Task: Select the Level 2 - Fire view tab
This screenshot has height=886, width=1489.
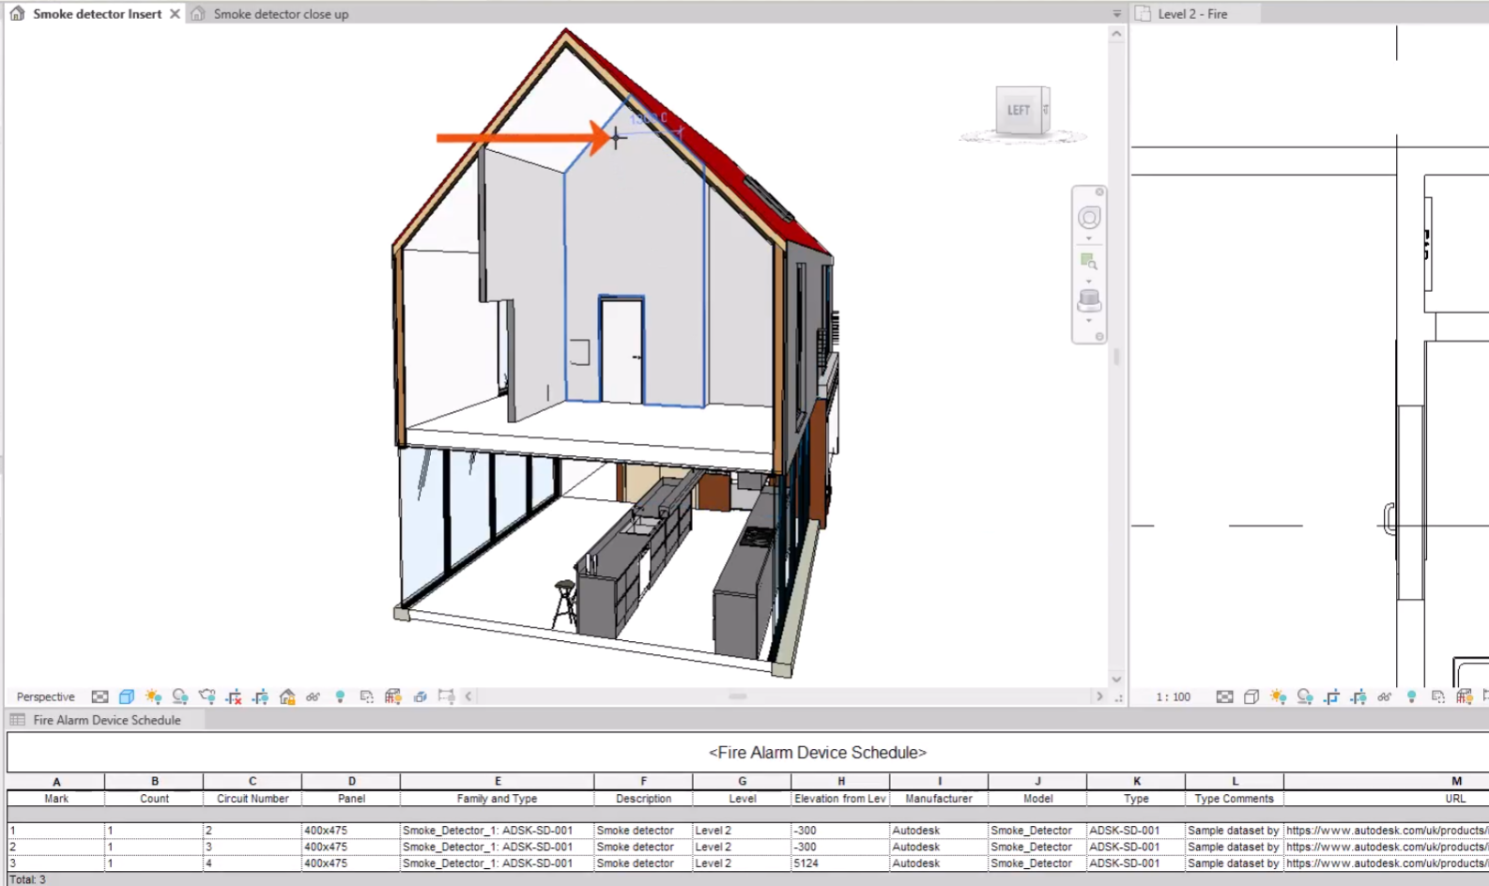Action: tap(1192, 14)
